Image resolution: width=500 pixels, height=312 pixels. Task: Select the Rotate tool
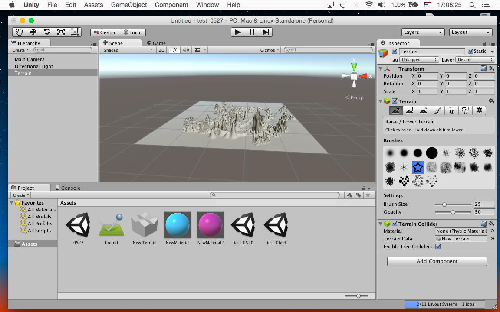tap(47, 32)
